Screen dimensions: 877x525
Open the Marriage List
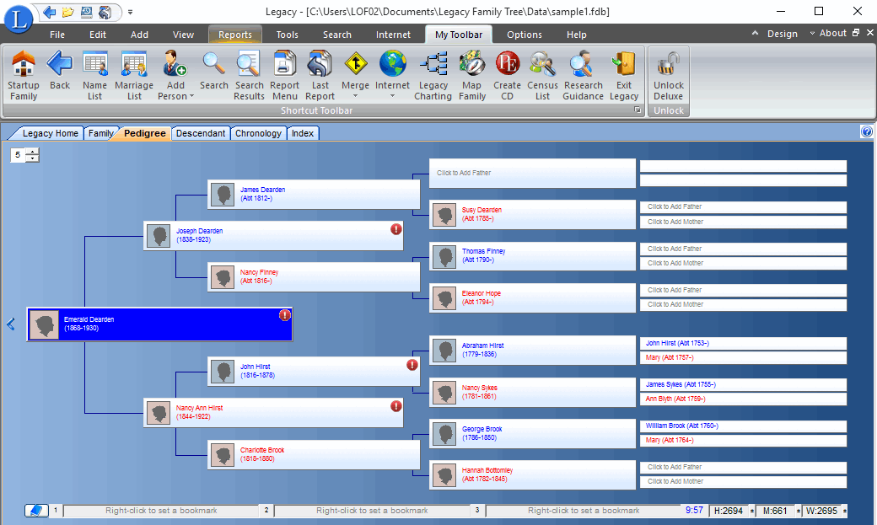[x=134, y=76]
